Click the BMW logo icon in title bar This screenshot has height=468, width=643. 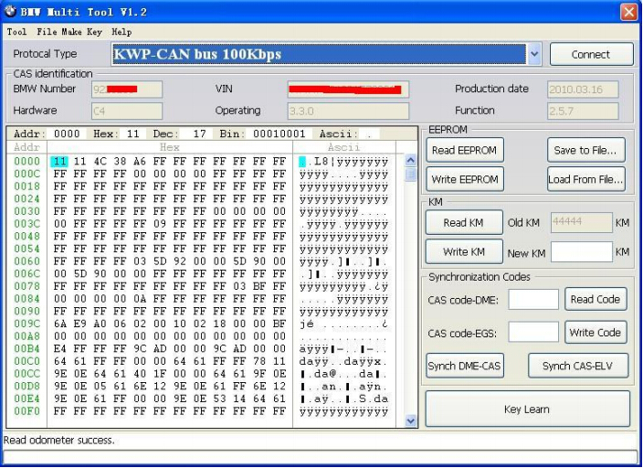(x=11, y=11)
